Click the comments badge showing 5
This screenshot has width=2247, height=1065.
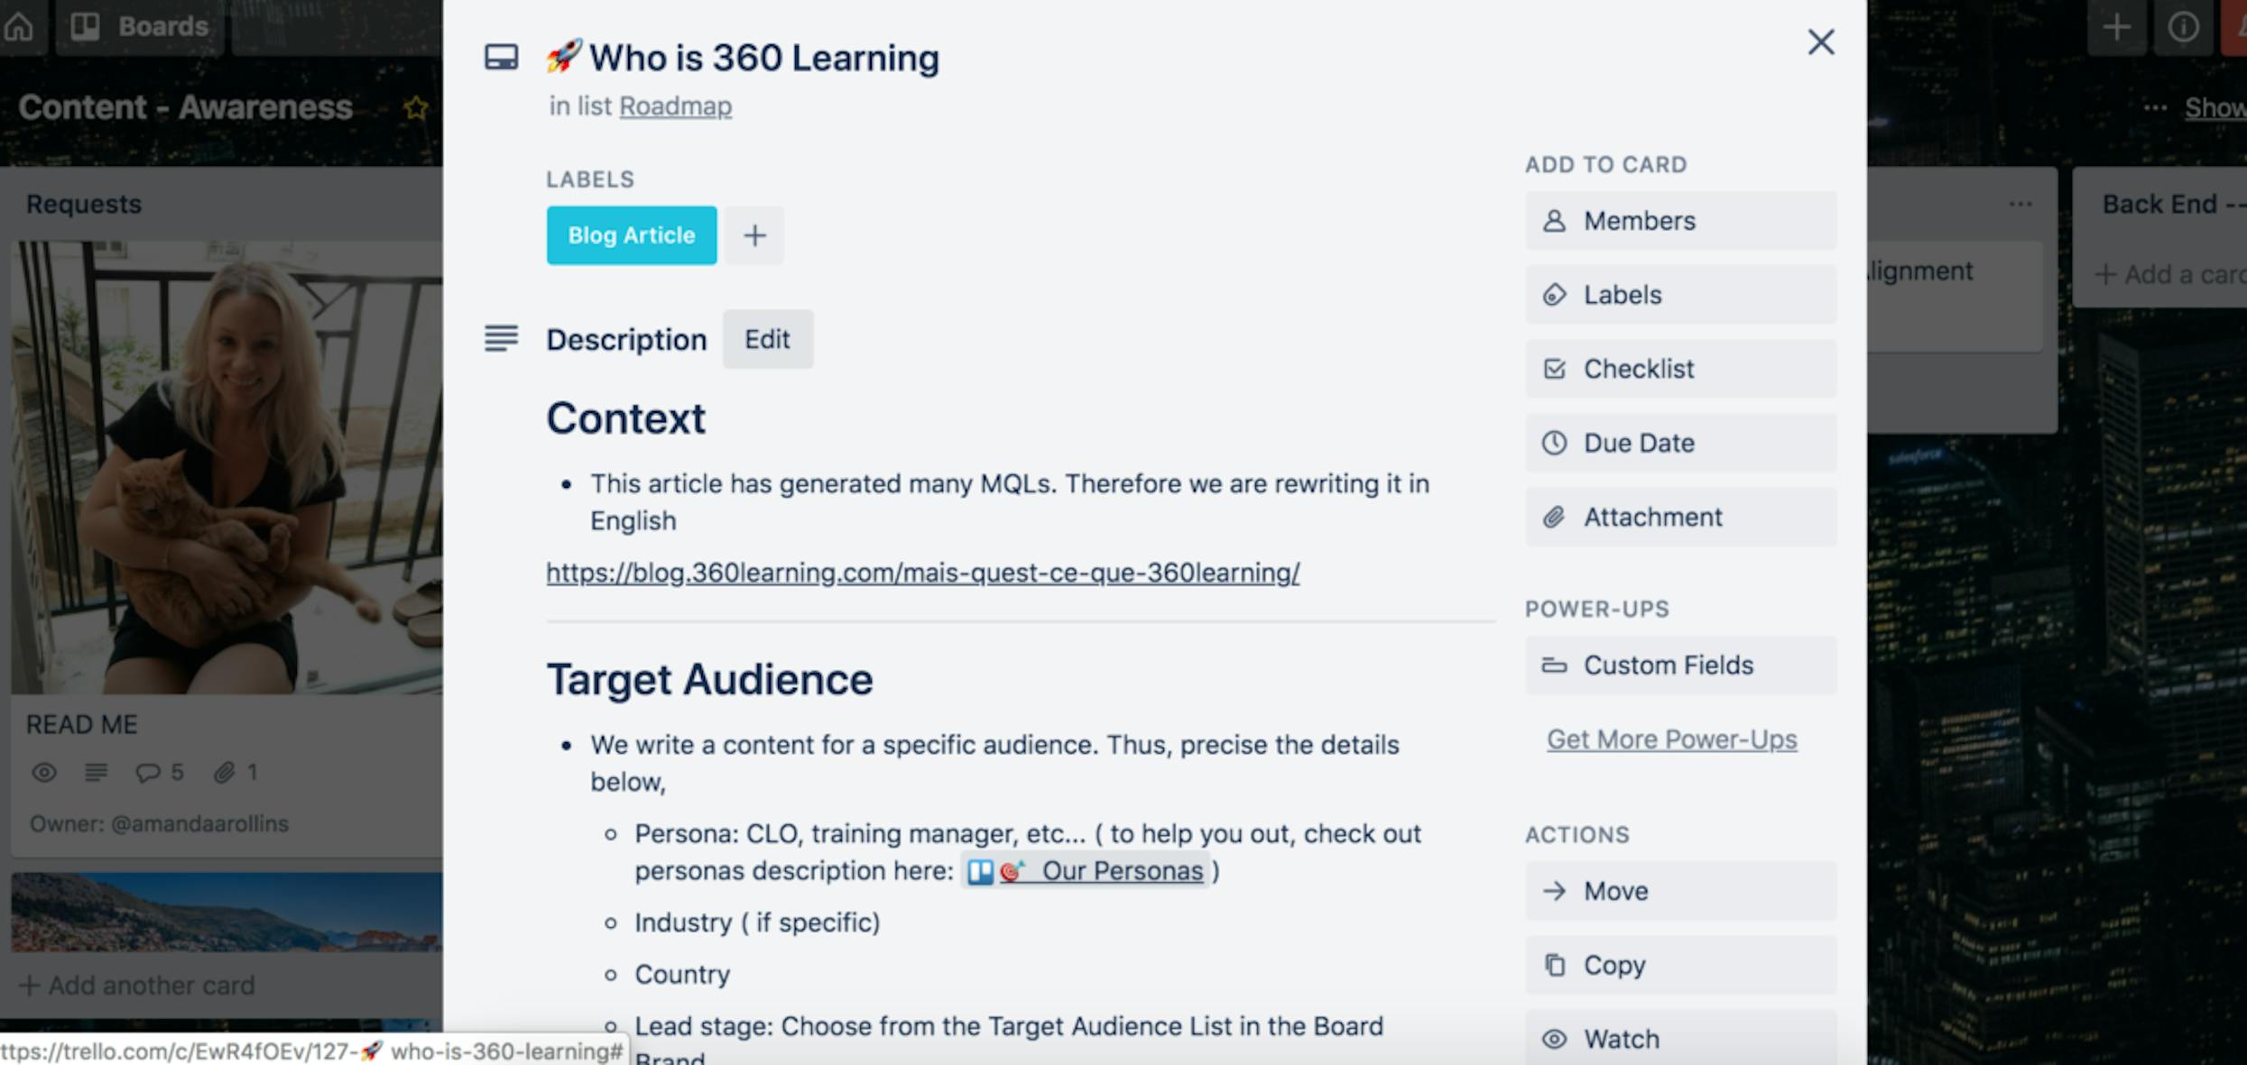click(160, 773)
